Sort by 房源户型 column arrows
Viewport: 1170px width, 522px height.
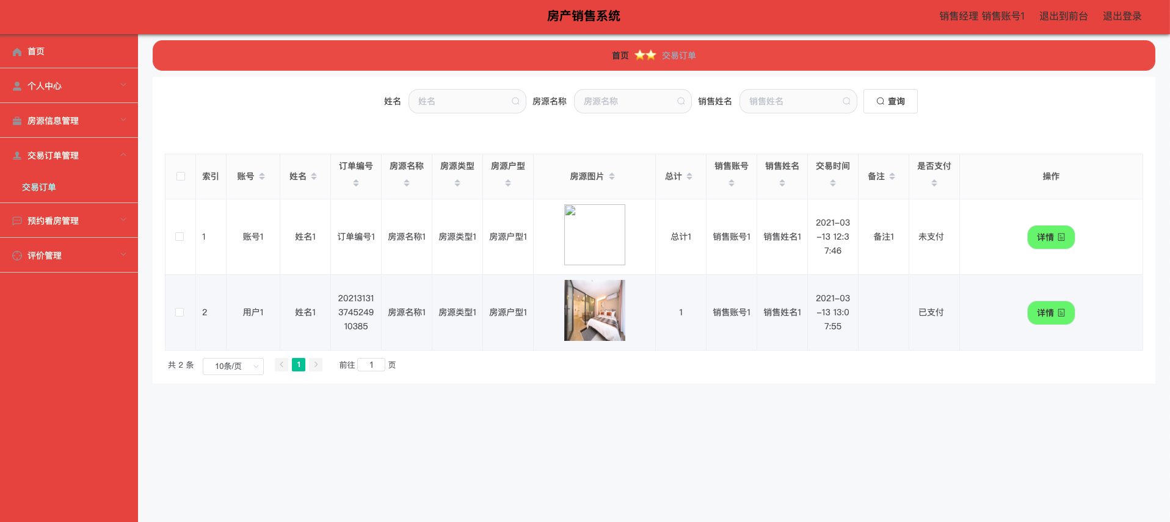click(x=508, y=183)
